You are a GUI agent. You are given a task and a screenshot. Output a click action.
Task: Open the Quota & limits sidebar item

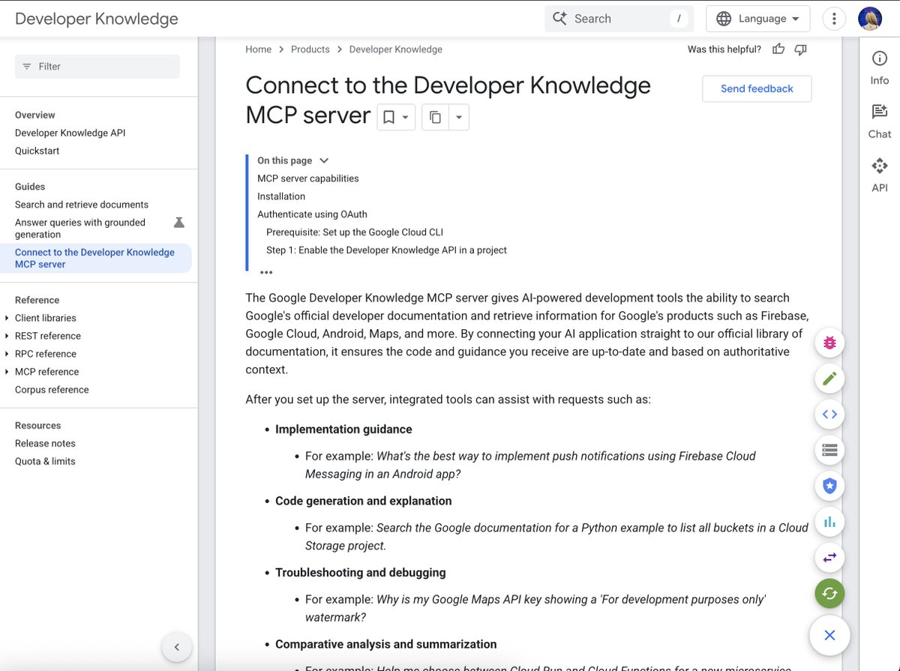pos(45,462)
